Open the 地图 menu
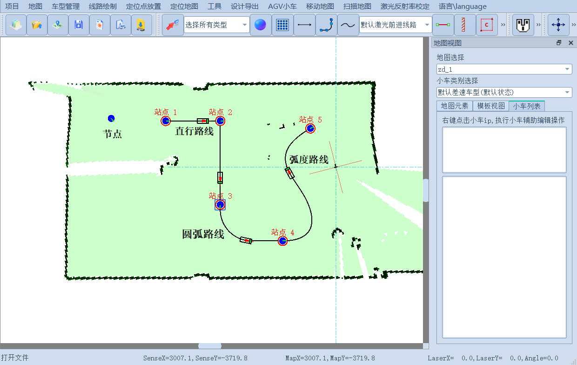The image size is (577, 365). [x=35, y=7]
